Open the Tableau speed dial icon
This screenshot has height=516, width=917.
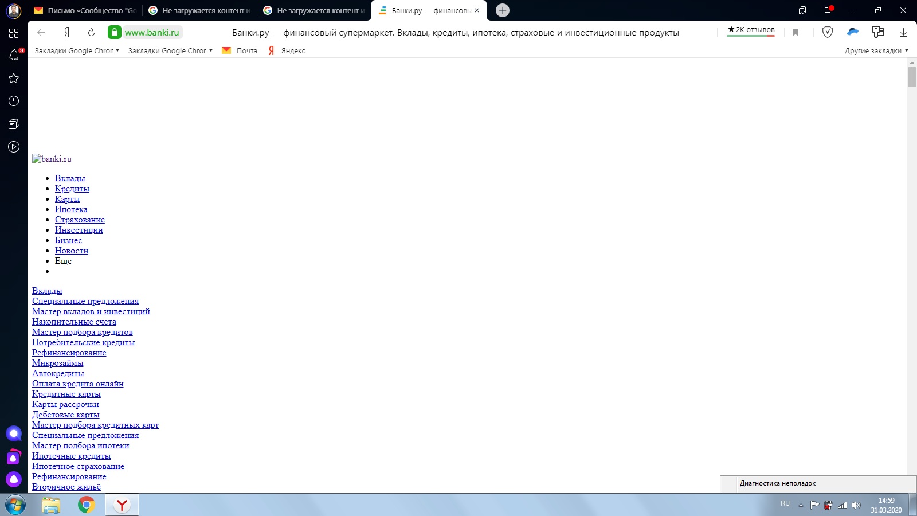coord(14,33)
